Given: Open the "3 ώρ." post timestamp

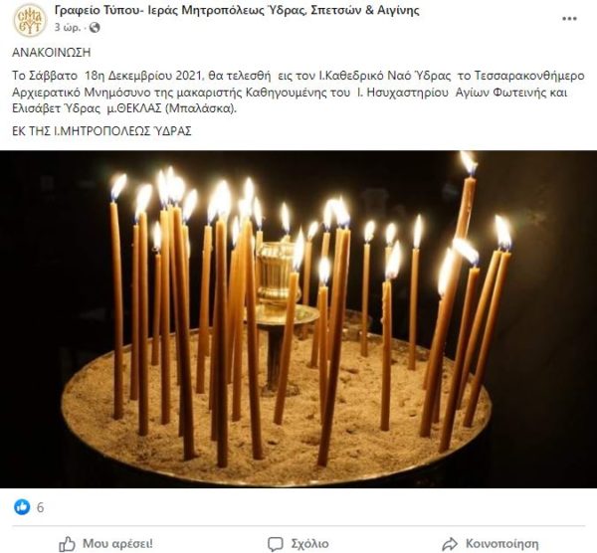Looking at the screenshot, I should point(68,28).
